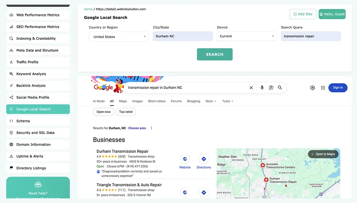Screen dimensions: 357x203
Task: Click the three-dot options next to Choose area
Action: [x=151, y=128]
